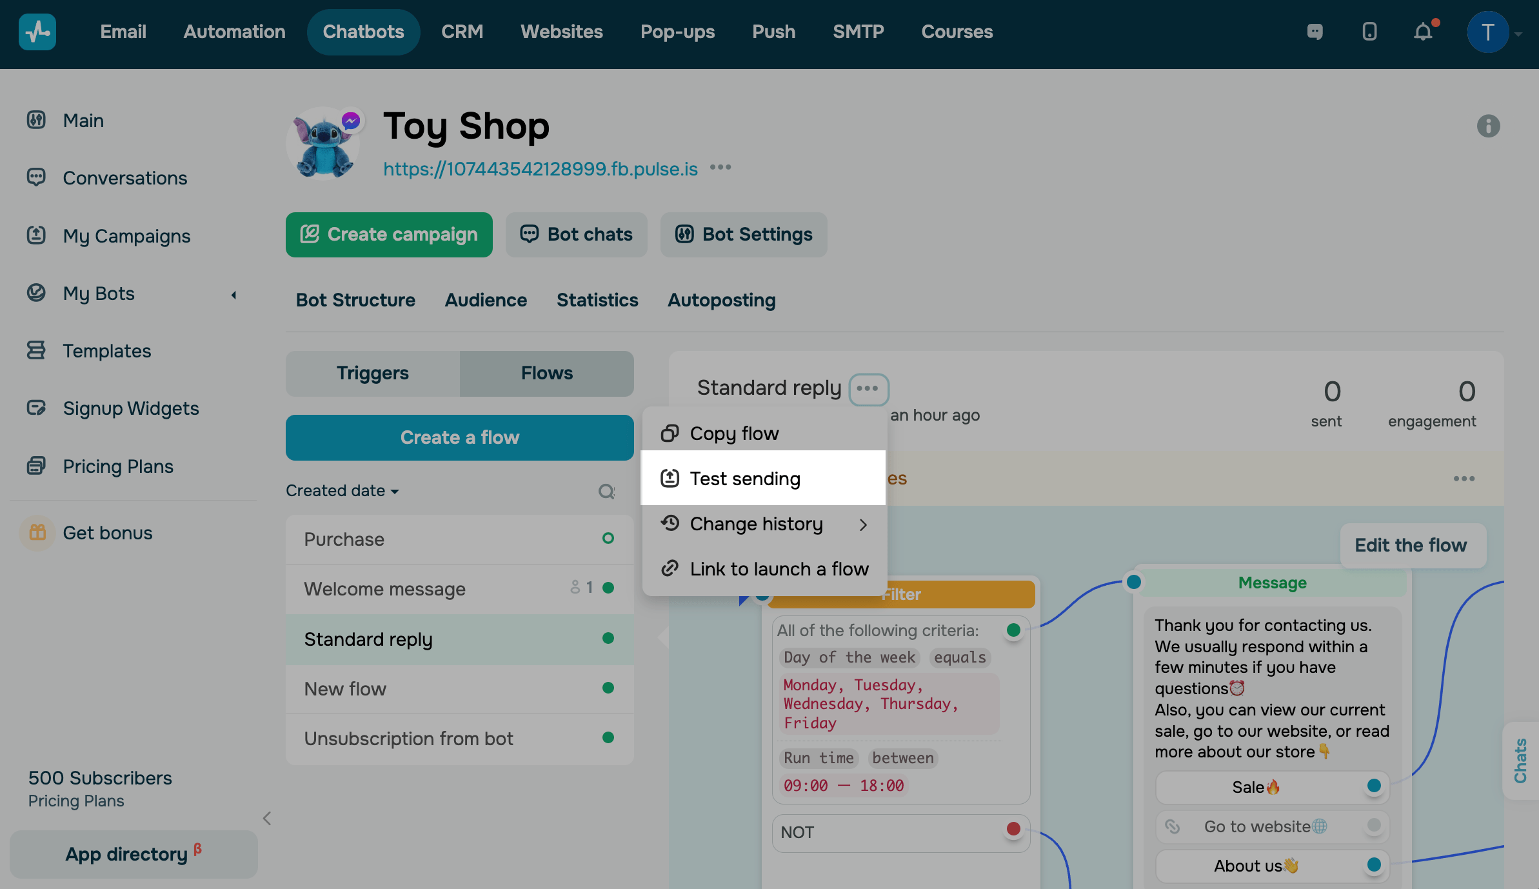The width and height of the screenshot is (1539, 889).
Task: Switch to the Triggers tab
Action: [x=372, y=374]
